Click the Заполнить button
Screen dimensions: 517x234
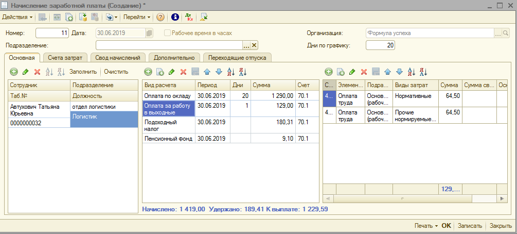click(x=83, y=72)
